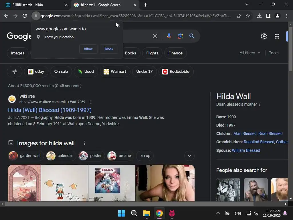The width and height of the screenshot is (293, 220).
Task: Share this page icon in address bar
Action: (x=239, y=16)
